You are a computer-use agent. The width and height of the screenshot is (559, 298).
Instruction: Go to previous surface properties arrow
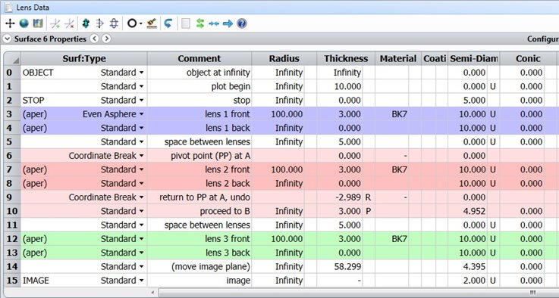coord(94,39)
